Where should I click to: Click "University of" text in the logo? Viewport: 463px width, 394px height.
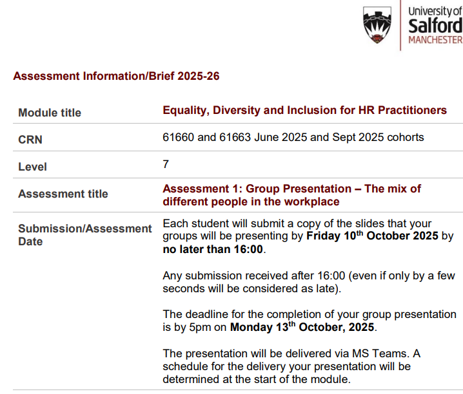tap(435, 10)
